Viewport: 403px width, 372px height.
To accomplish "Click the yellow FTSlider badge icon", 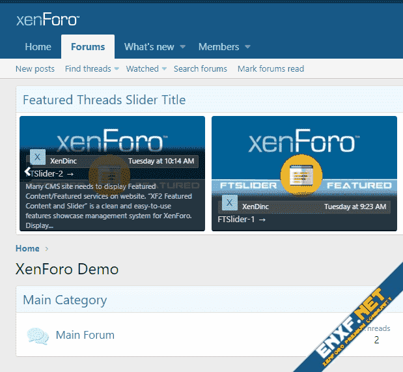I will click(x=301, y=176).
